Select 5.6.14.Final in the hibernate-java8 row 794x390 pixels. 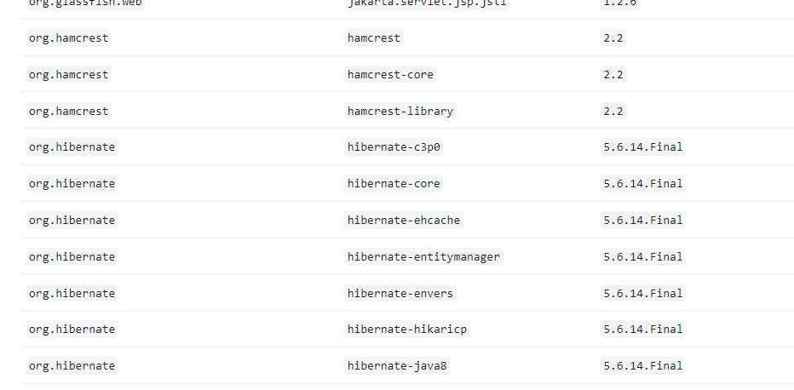point(643,365)
